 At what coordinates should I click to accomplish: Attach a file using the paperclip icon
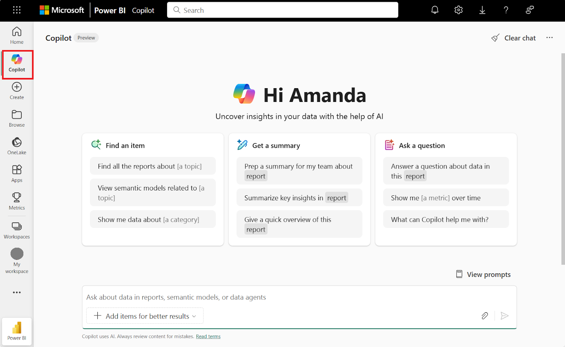[484, 316]
